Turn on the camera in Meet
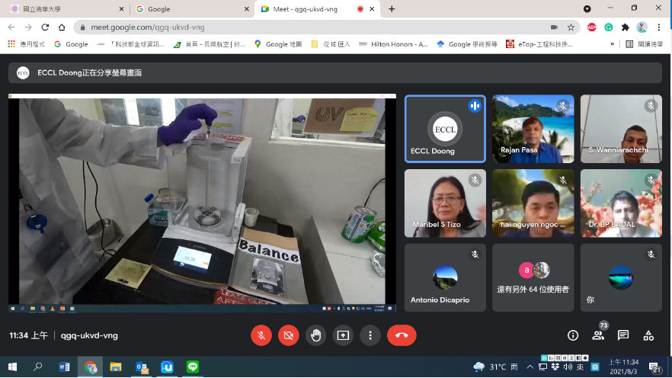This screenshot has height=378, width=672. tap(289, 335)
